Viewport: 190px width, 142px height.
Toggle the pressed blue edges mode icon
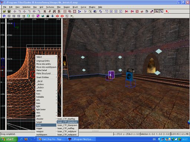161,11
